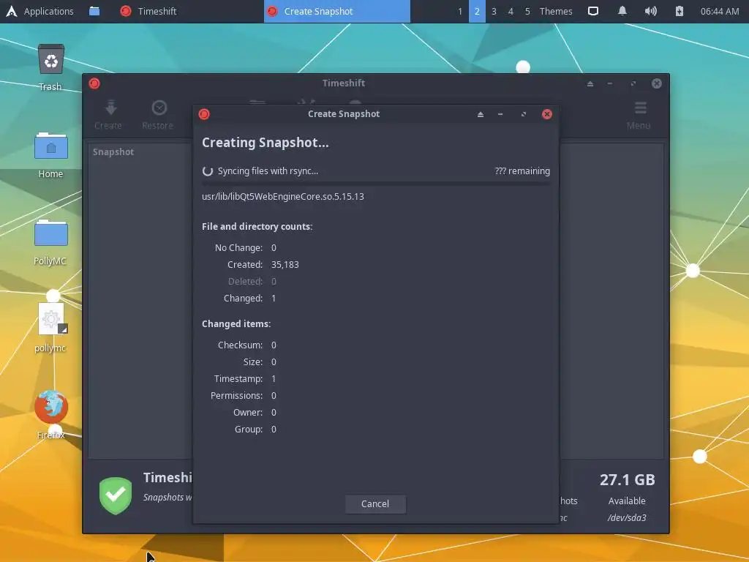Switch to workspace 3
Image resolution: width=749 pixels, height=562 pixels.
[494, 11]
